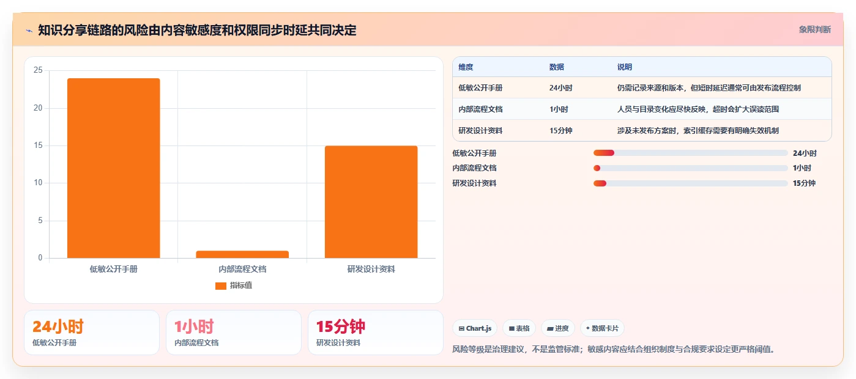The image size is (856, 379).
Task: Click the 低敏公开手册 bar in chart
Action: point(113,168)
